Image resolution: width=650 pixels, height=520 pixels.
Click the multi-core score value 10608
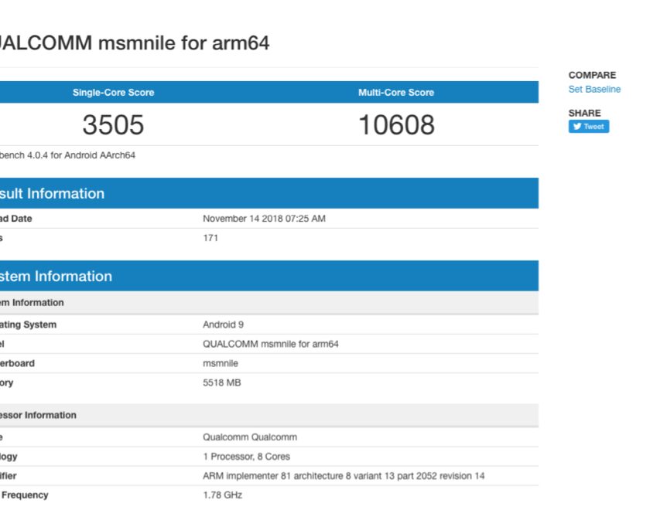(395, 125)
